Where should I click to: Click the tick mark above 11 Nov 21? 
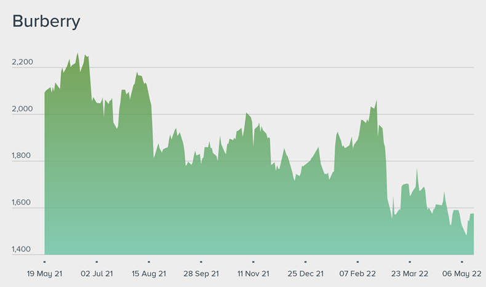(253, 262)
